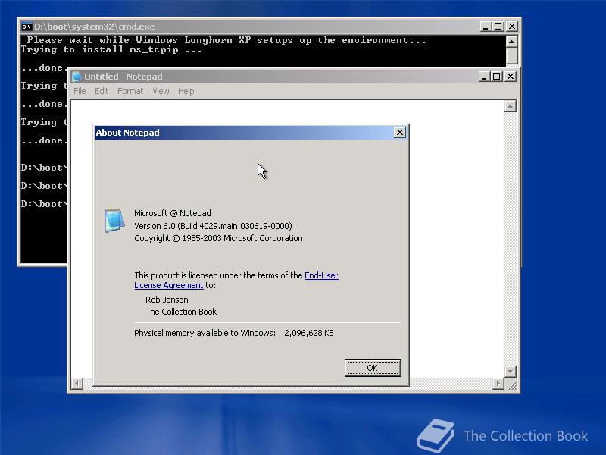Open the Notepad Format menu
Image resolution: width=606 pixels, height=455 pixels.
click(x=130, y=91)
